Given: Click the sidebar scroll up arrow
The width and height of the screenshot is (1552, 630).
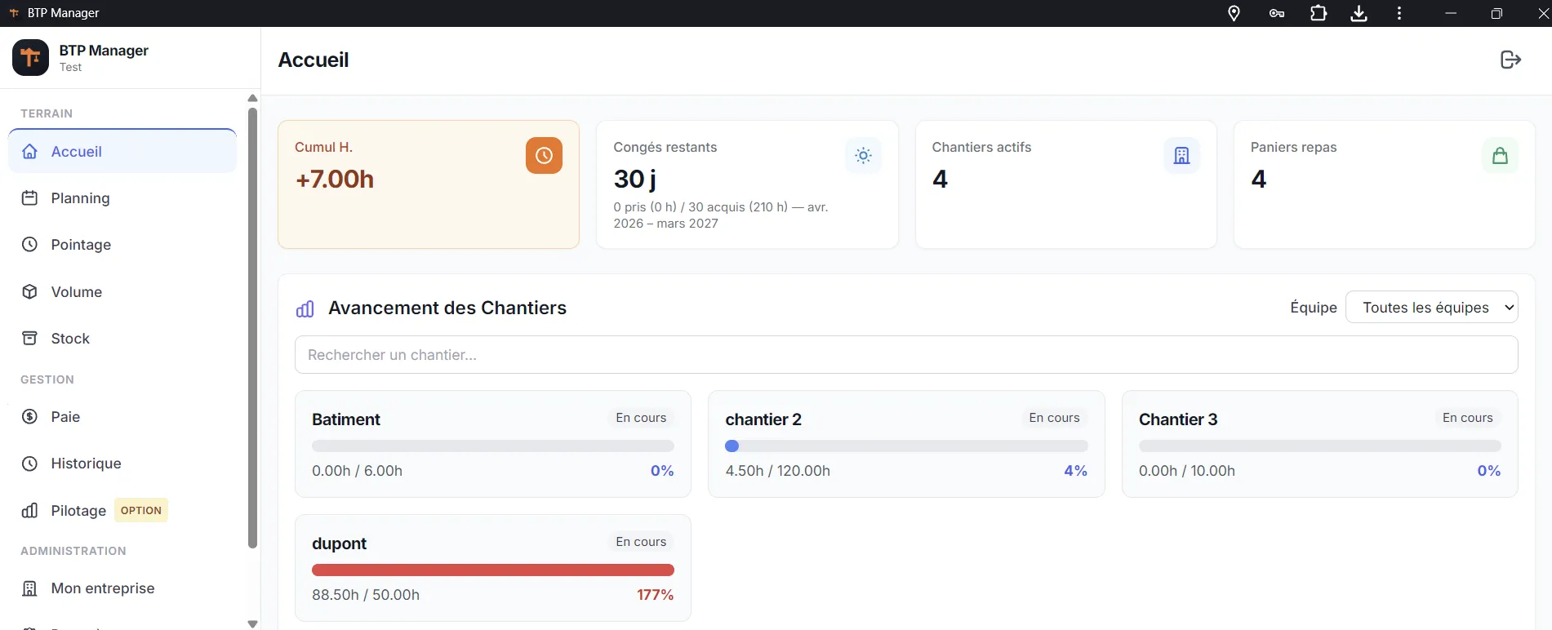Looking at the screenshot, I should click(252, 98).
